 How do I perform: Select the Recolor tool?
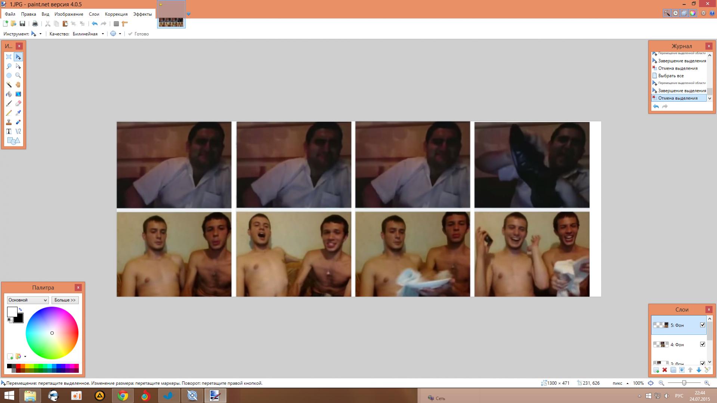pyautogui.click(x=18, y=122)
